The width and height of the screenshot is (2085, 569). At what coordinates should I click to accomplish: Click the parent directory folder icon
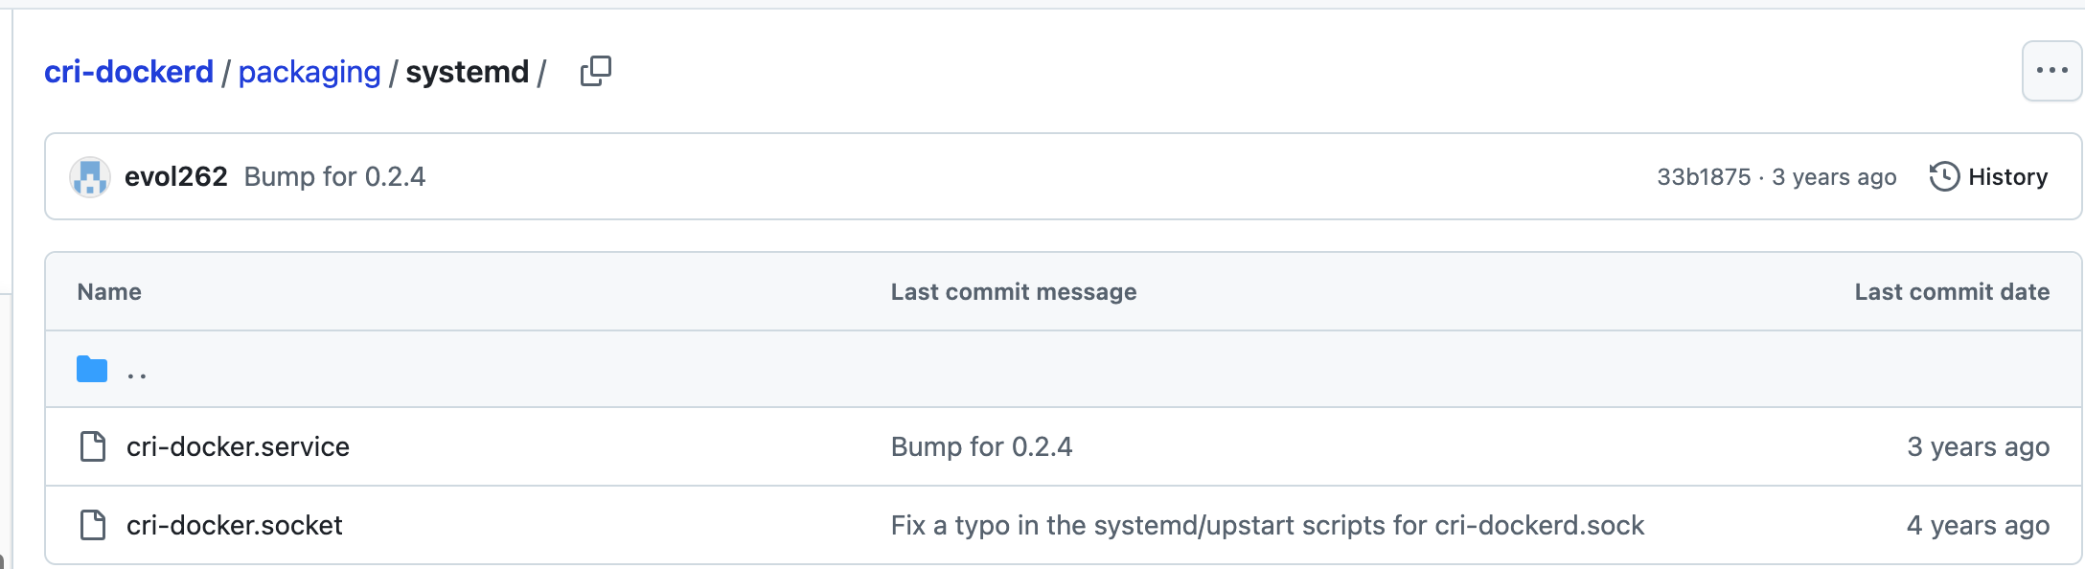pos(92,369)
